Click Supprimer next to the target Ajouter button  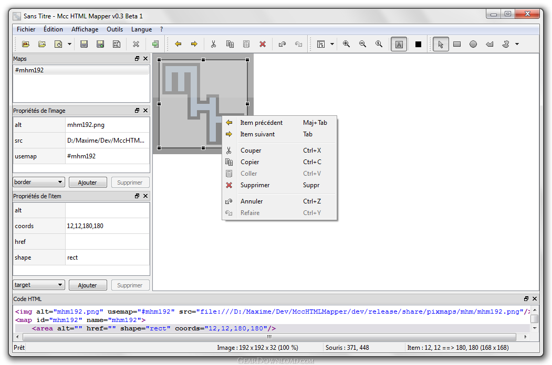[130, 285]
